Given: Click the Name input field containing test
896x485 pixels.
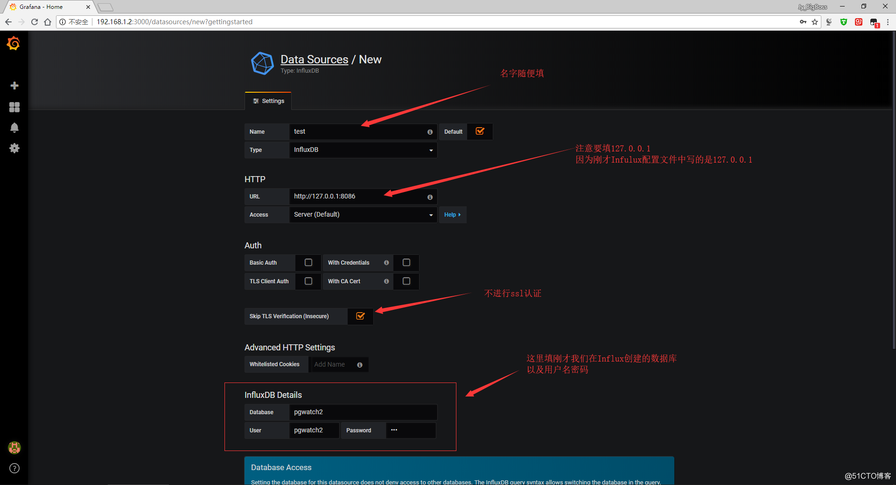Looking at the screenshot, I should coord(363,132).
